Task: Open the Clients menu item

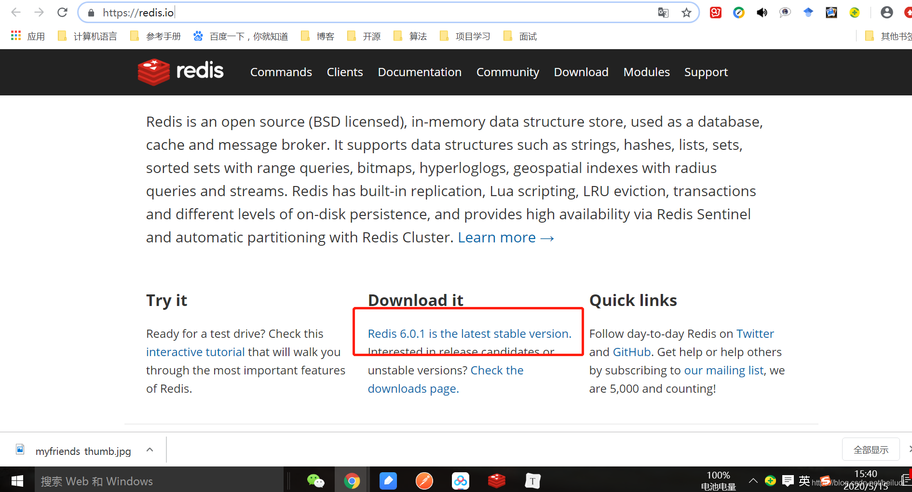Action: pyautogui.click(x=345, y=72)
